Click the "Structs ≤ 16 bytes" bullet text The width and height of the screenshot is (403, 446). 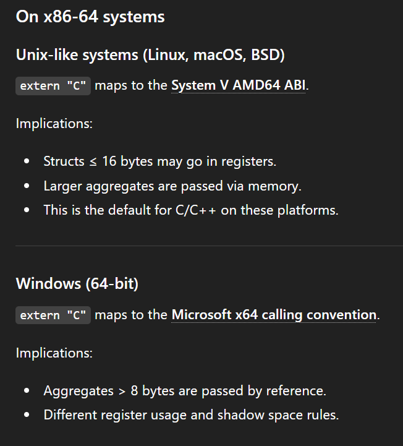coord(159,161)
